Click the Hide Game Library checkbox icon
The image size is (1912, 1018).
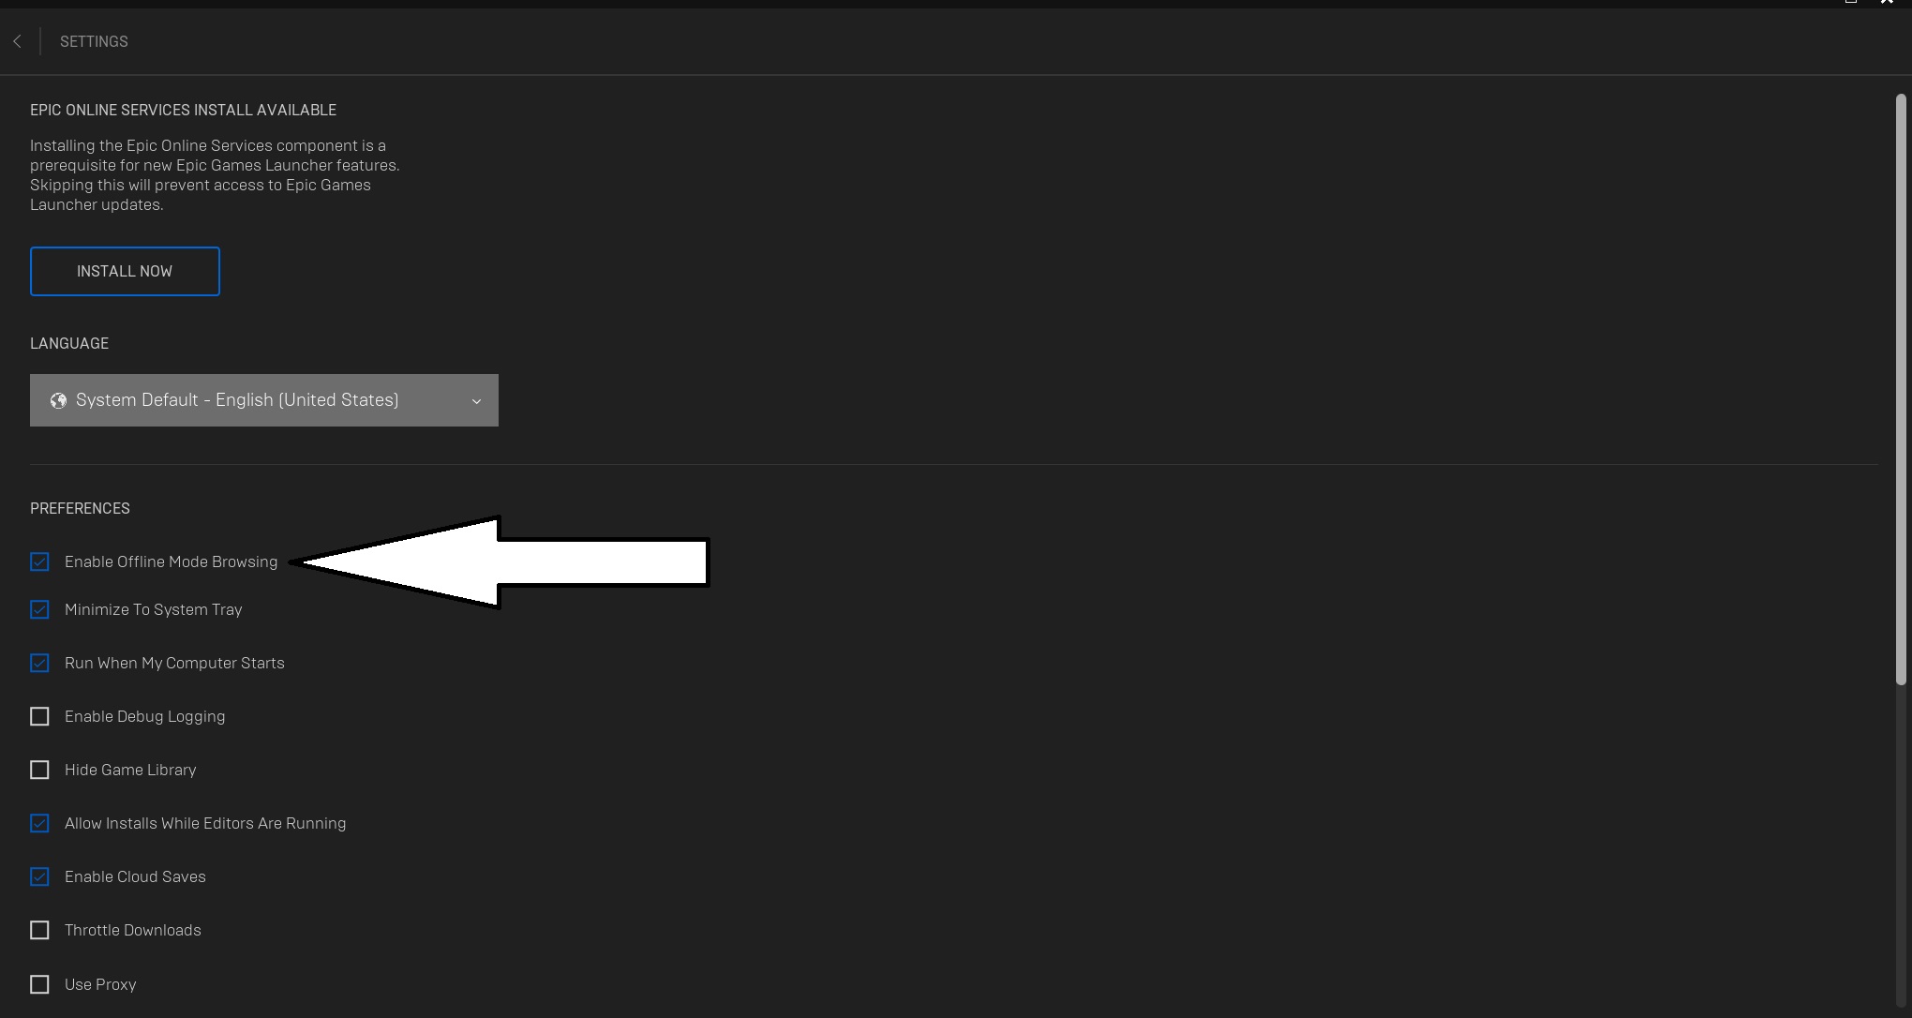pos(39,769)
